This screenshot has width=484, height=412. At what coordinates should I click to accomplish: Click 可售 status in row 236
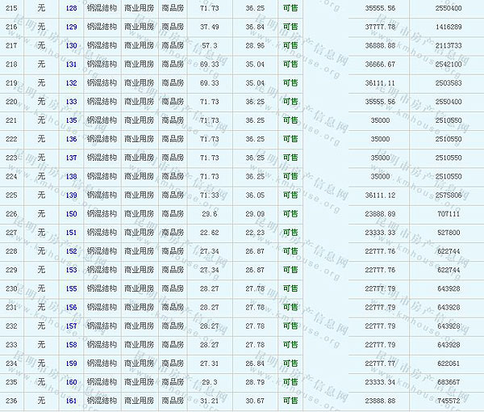(x=290, y=401)
